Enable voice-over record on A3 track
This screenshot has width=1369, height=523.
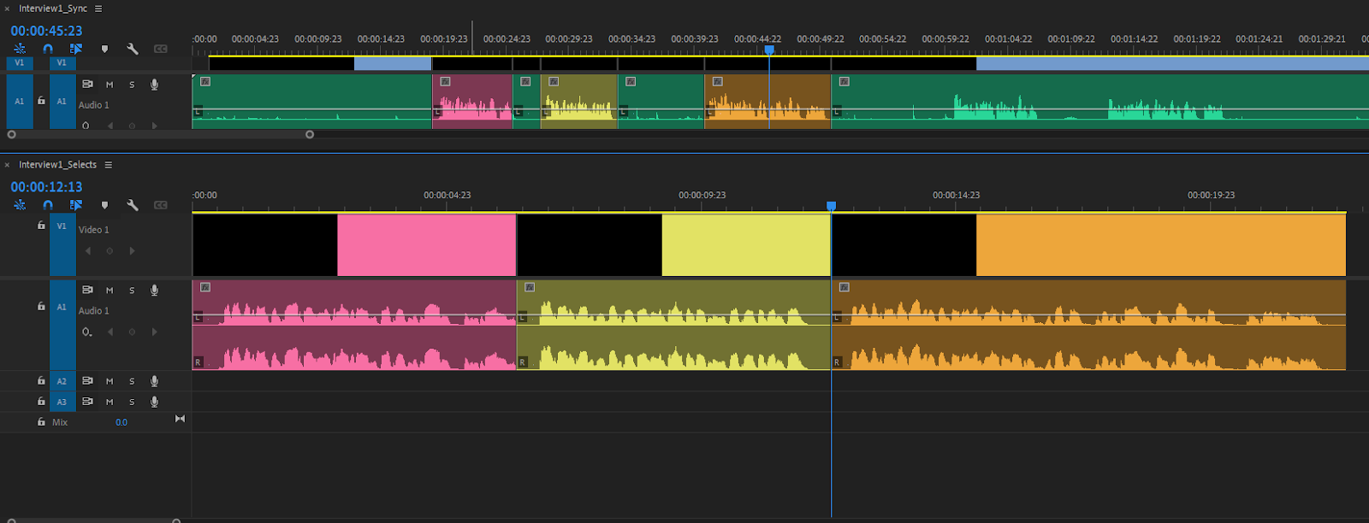155,402
